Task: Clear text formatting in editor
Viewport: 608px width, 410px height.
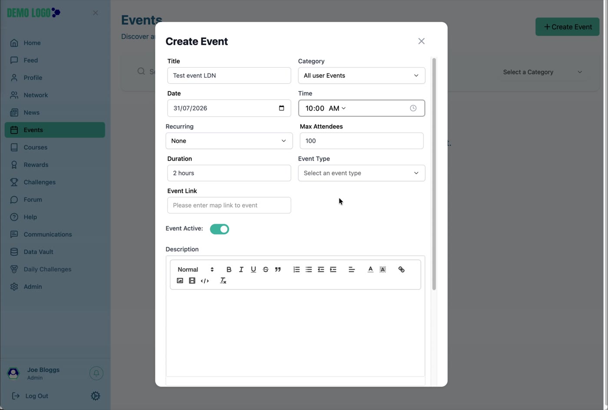Action: 223,281
